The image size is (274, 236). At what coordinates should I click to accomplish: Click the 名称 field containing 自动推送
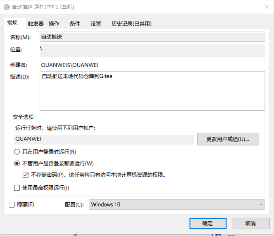[152, 37]
